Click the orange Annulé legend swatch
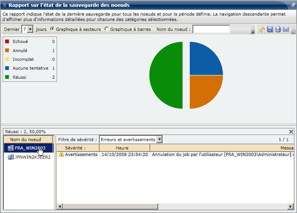297x213 pixels. (x=7, y=50)
